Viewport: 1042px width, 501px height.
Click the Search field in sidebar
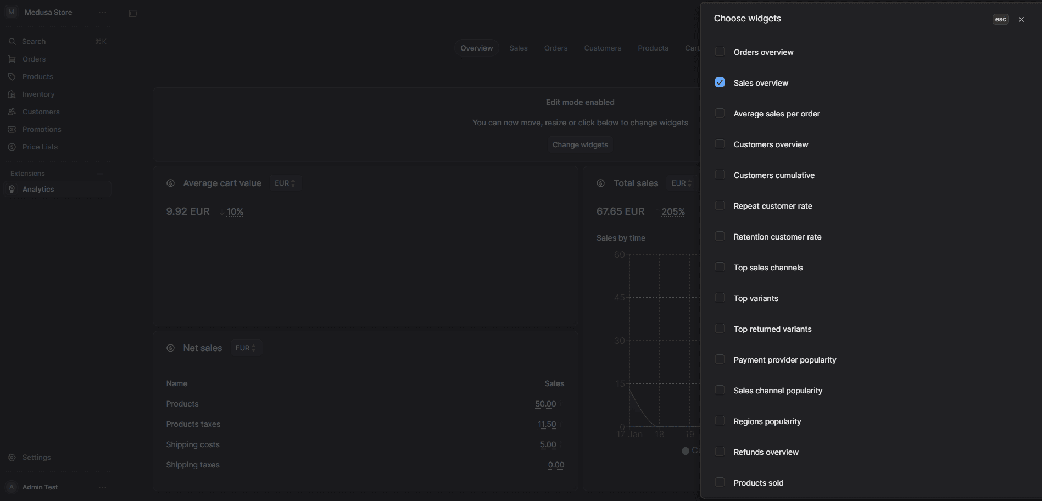point(55,42)
